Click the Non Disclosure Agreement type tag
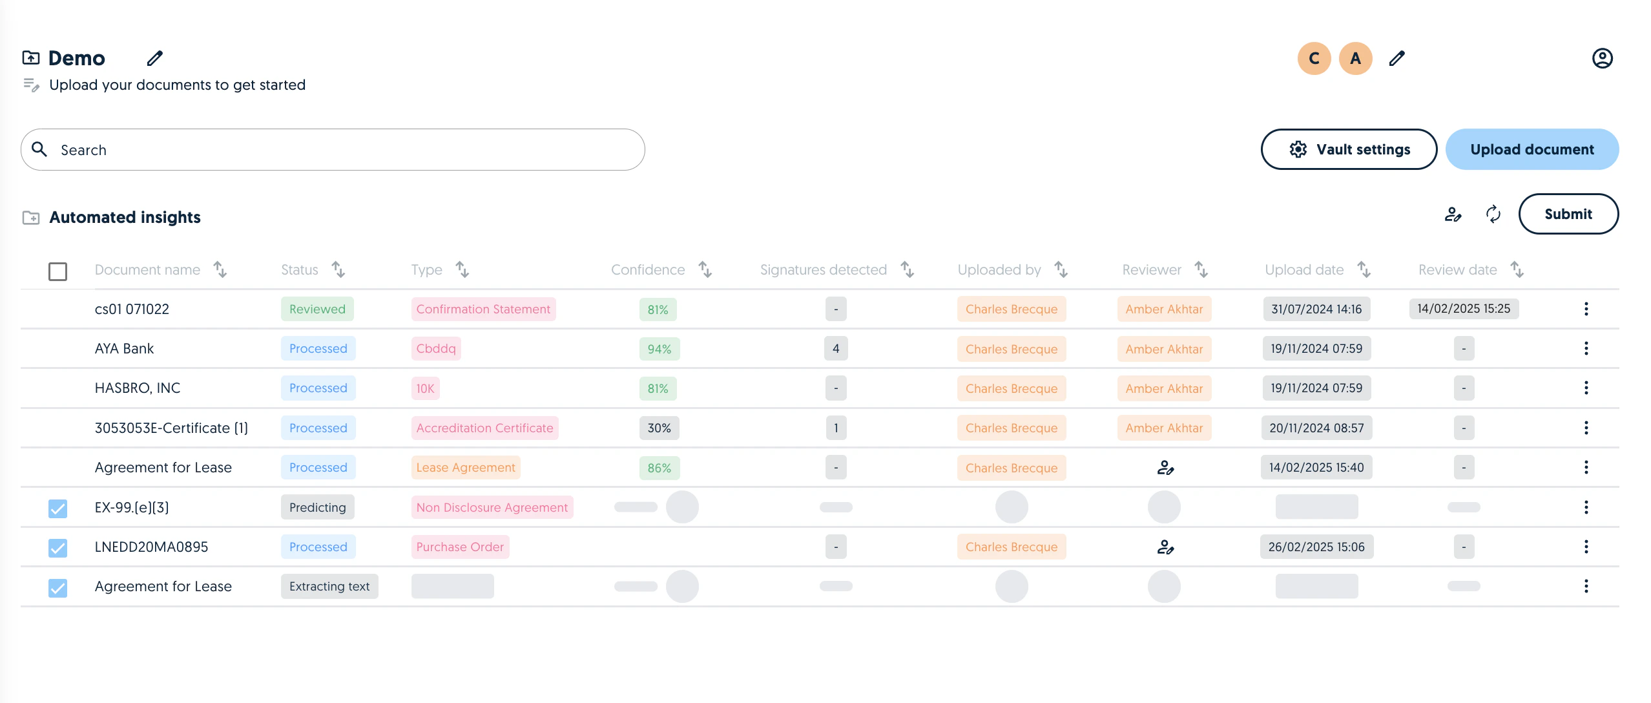The image size is (1651, 703). click(492, 507)
